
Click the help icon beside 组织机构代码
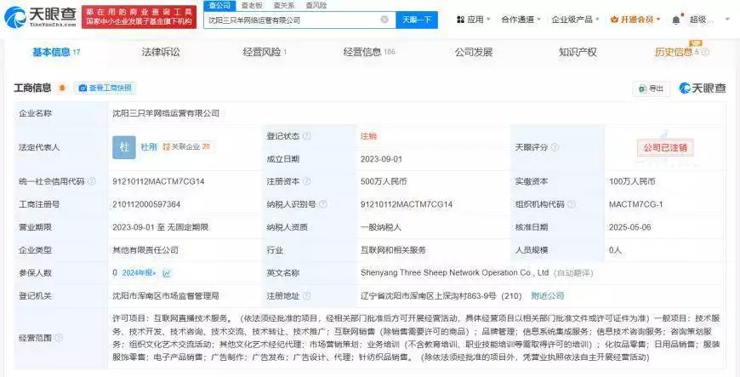coord(572,204)
